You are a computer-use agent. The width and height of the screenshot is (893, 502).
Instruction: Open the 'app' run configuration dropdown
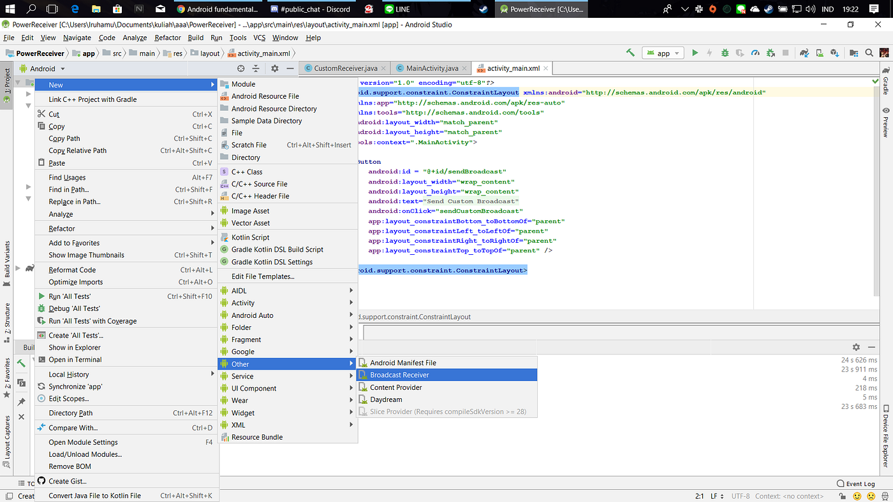[x=663, y=53]
